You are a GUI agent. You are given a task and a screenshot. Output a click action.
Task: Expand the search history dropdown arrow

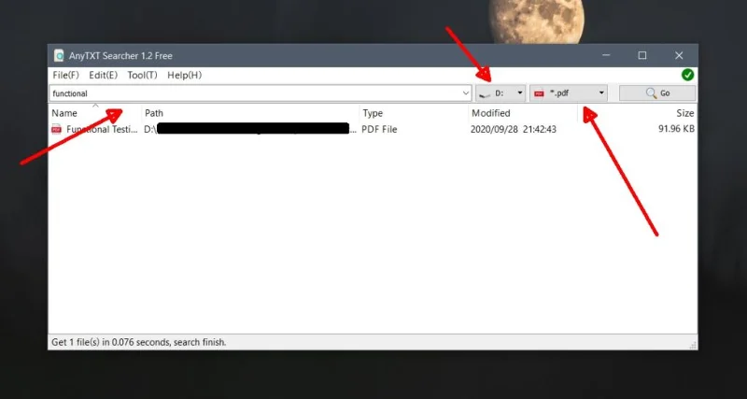(466, 93)
